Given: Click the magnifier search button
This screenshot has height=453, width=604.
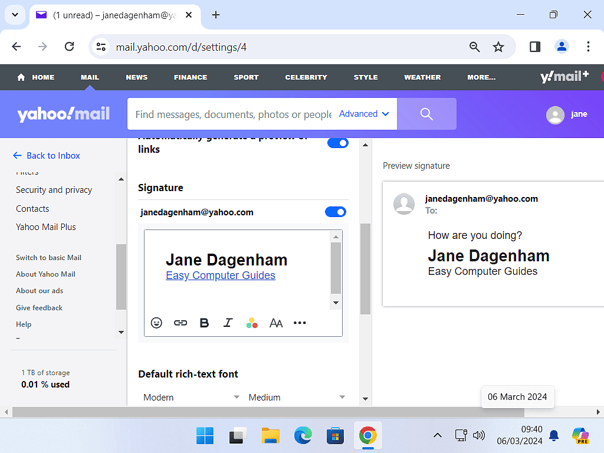Looking at the screenshot, I should pyautogui.click(x=426, y=114).
